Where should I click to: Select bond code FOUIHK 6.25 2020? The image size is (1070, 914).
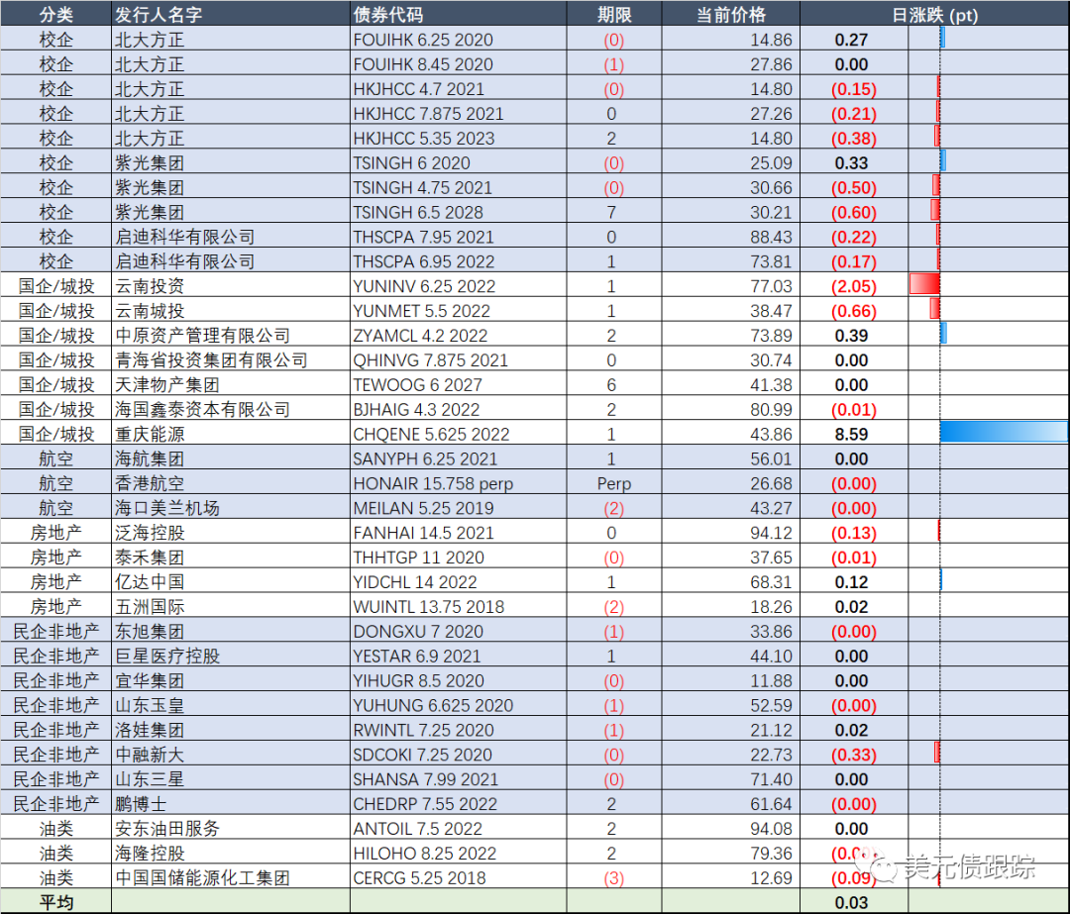[423, 40]
